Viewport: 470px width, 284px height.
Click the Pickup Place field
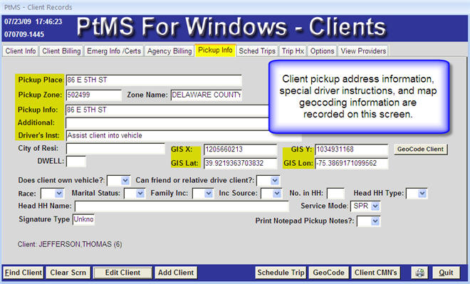[x=154, y=80]
